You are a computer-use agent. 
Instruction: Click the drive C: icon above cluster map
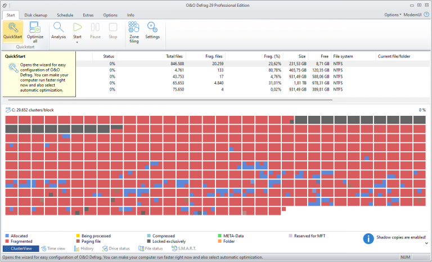point(8,110)
